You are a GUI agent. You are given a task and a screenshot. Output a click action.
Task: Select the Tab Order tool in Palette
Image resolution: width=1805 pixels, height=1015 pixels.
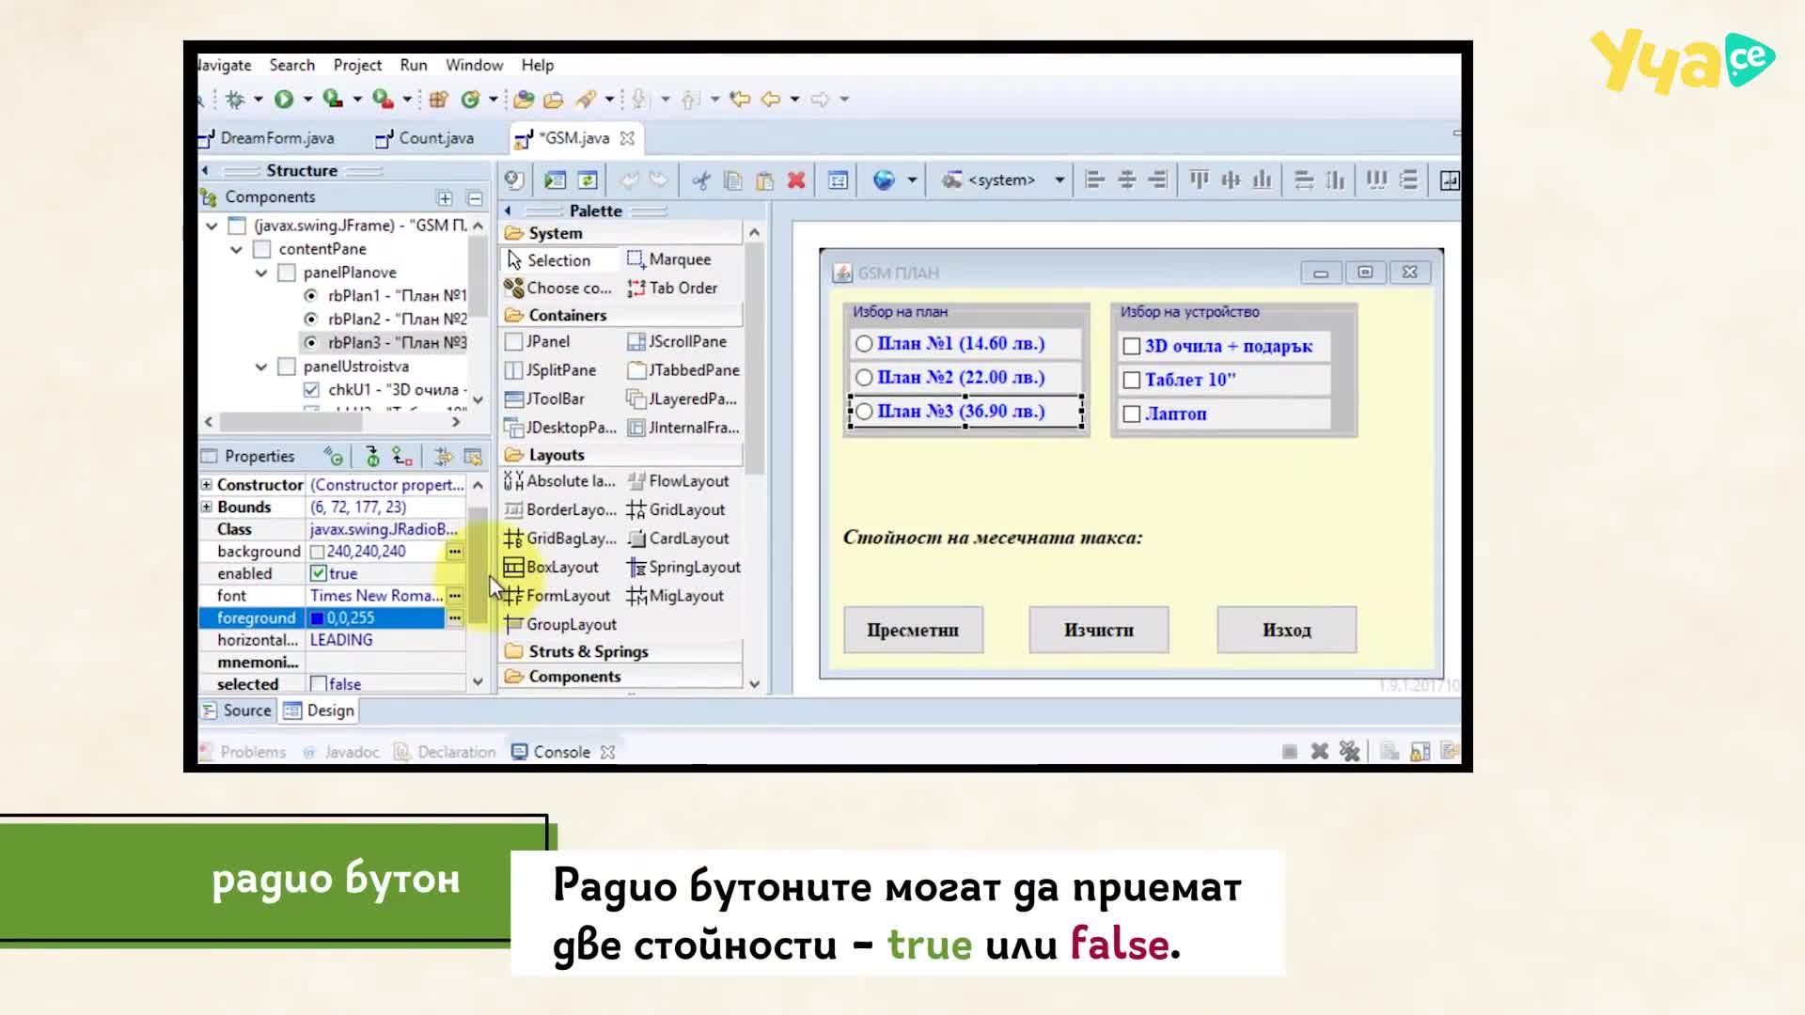click(x=673, y=288)
